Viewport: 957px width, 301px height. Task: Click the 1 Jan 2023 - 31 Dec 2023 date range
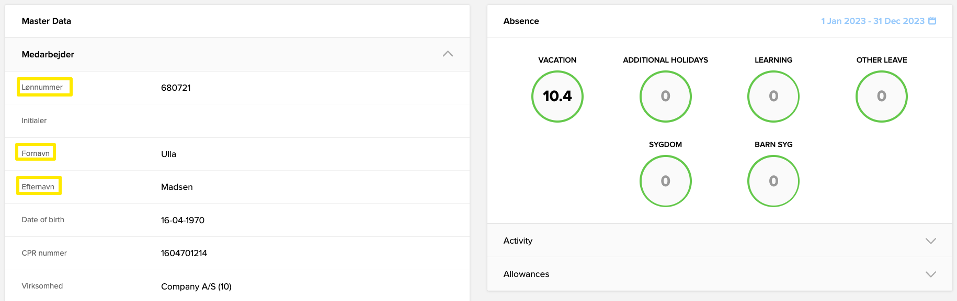click(x=872, y=21)
